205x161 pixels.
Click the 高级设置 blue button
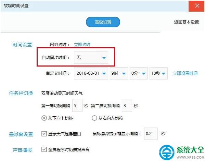pos(103,22)
